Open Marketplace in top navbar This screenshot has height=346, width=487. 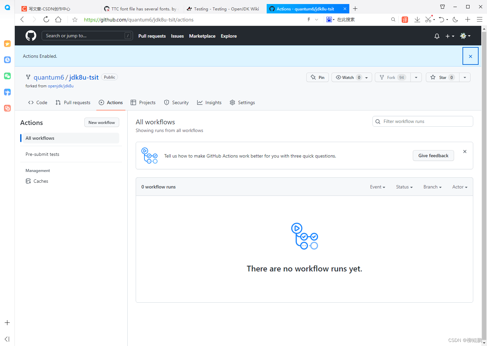tap(202, 36)
